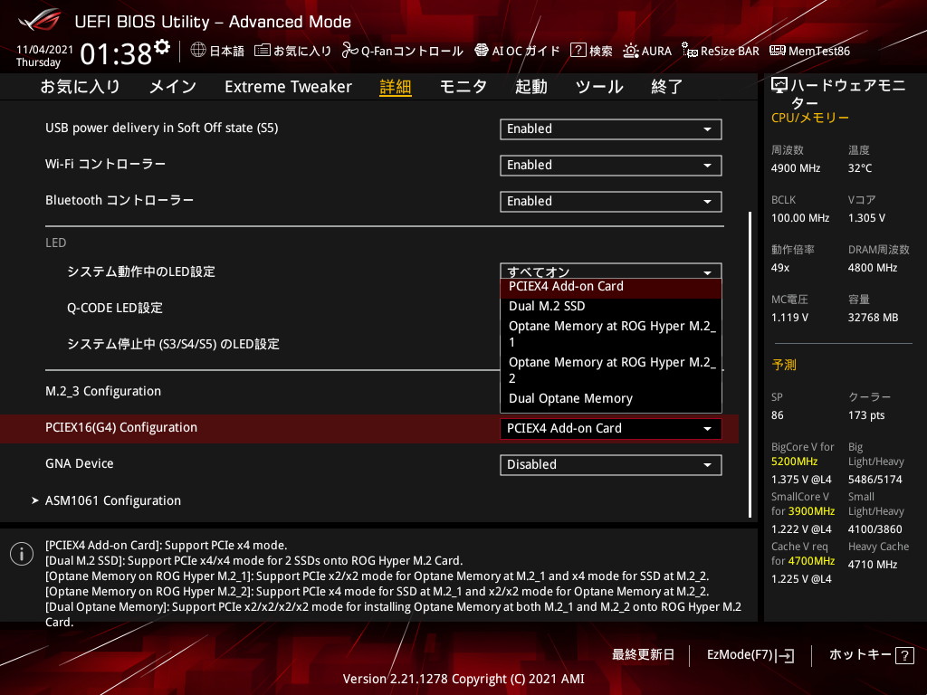Launch MemTest86 icon
This screenshot has width=927, height=695.
point(778,51)
